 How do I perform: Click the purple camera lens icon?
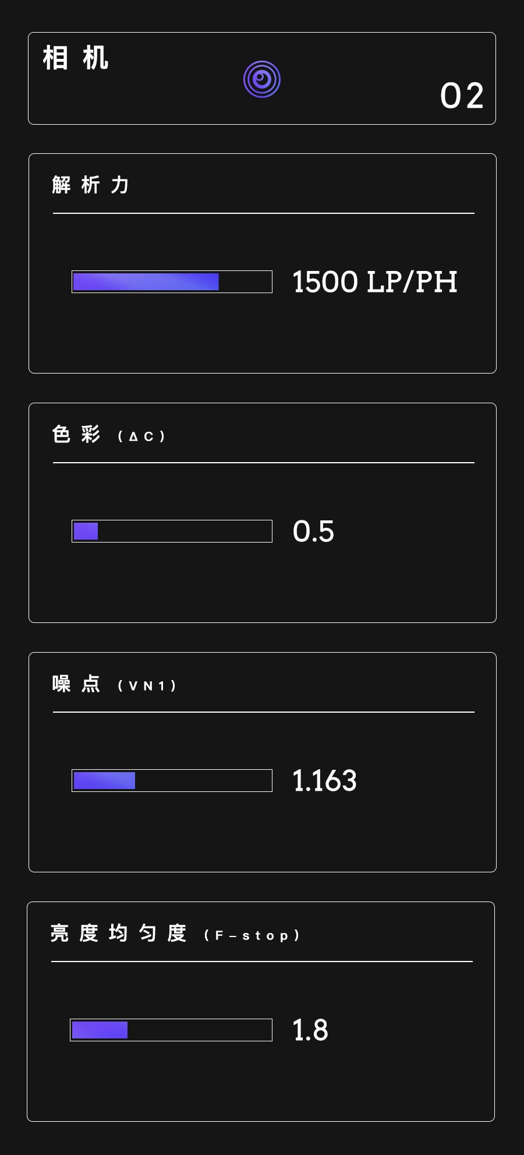pos(262,79)
